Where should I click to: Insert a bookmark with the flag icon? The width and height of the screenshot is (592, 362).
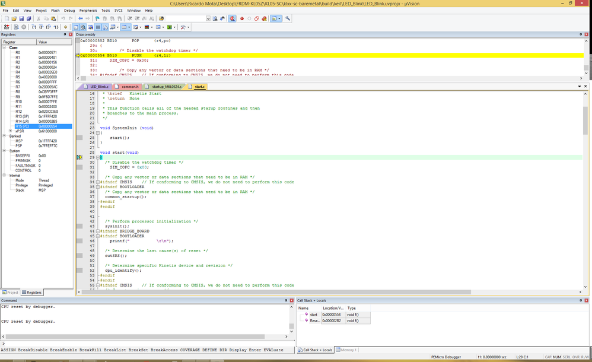[97, 18]
